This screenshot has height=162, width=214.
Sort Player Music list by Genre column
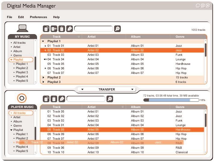coord(180,107)
